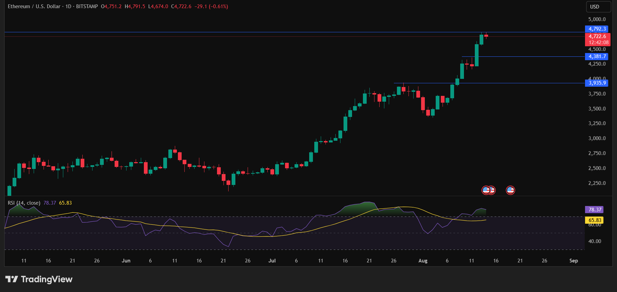Click the 1D interval in the chart title

point(68,6)
